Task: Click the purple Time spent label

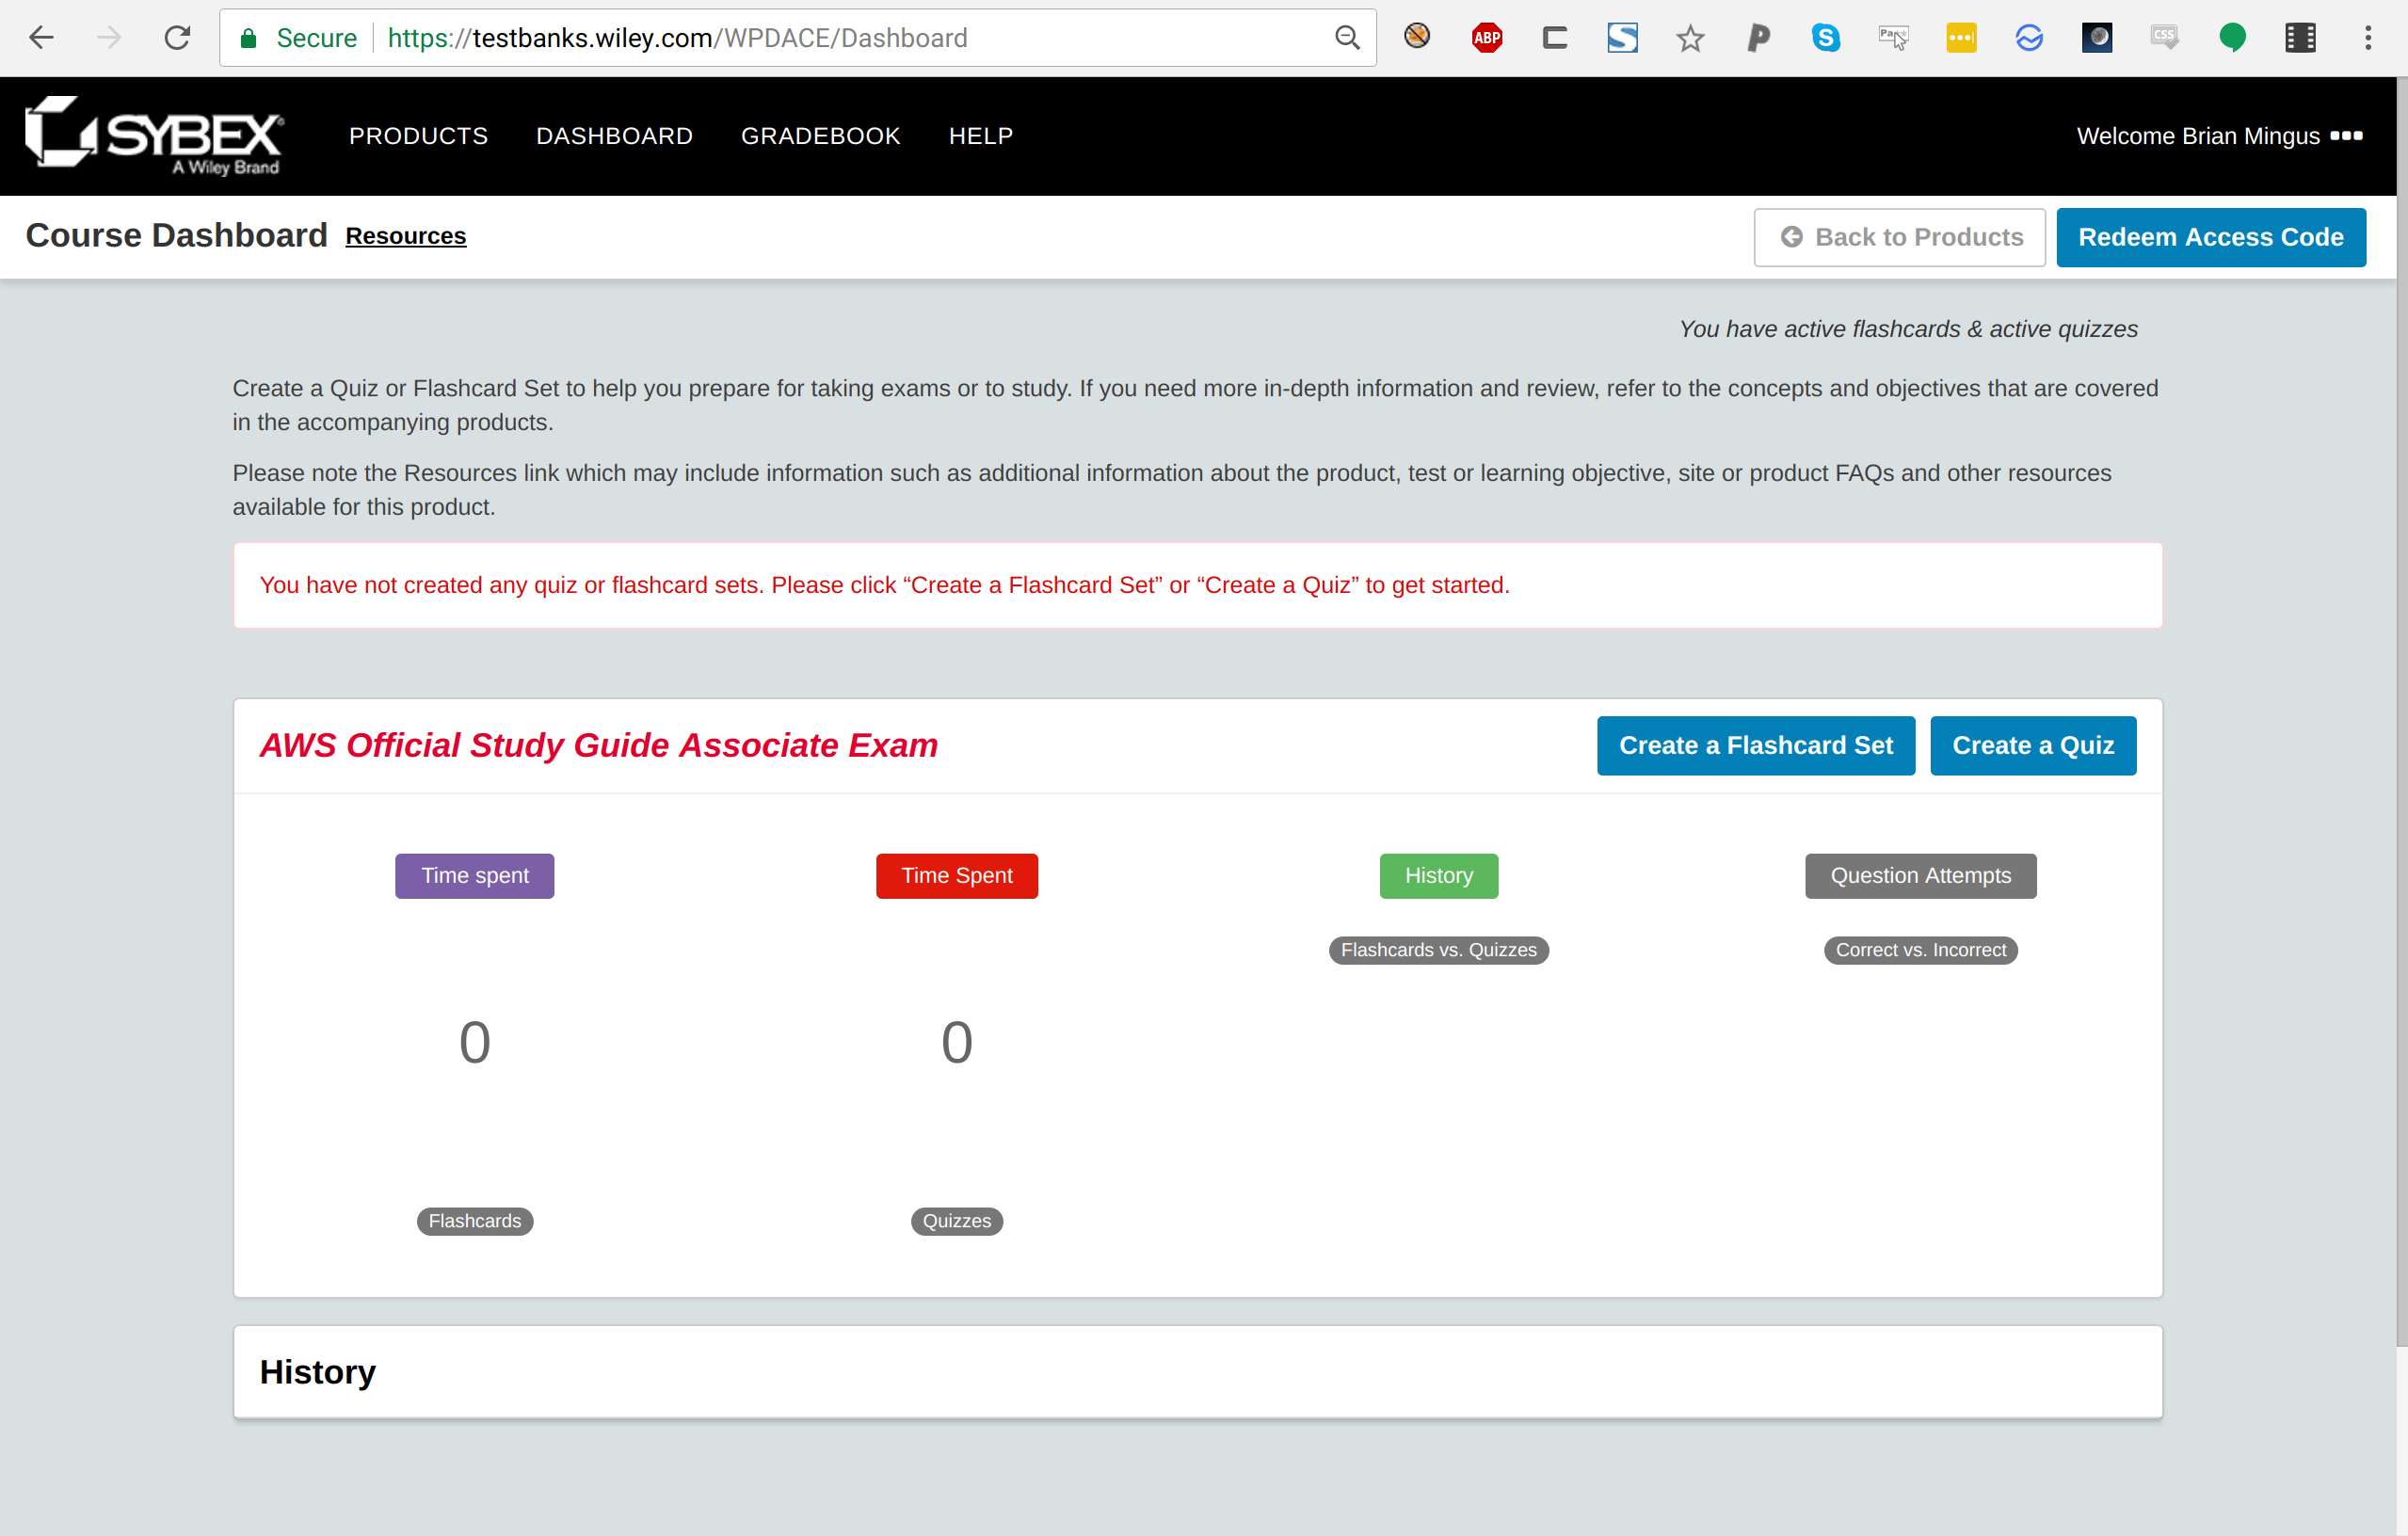Action: pos(474,875)
